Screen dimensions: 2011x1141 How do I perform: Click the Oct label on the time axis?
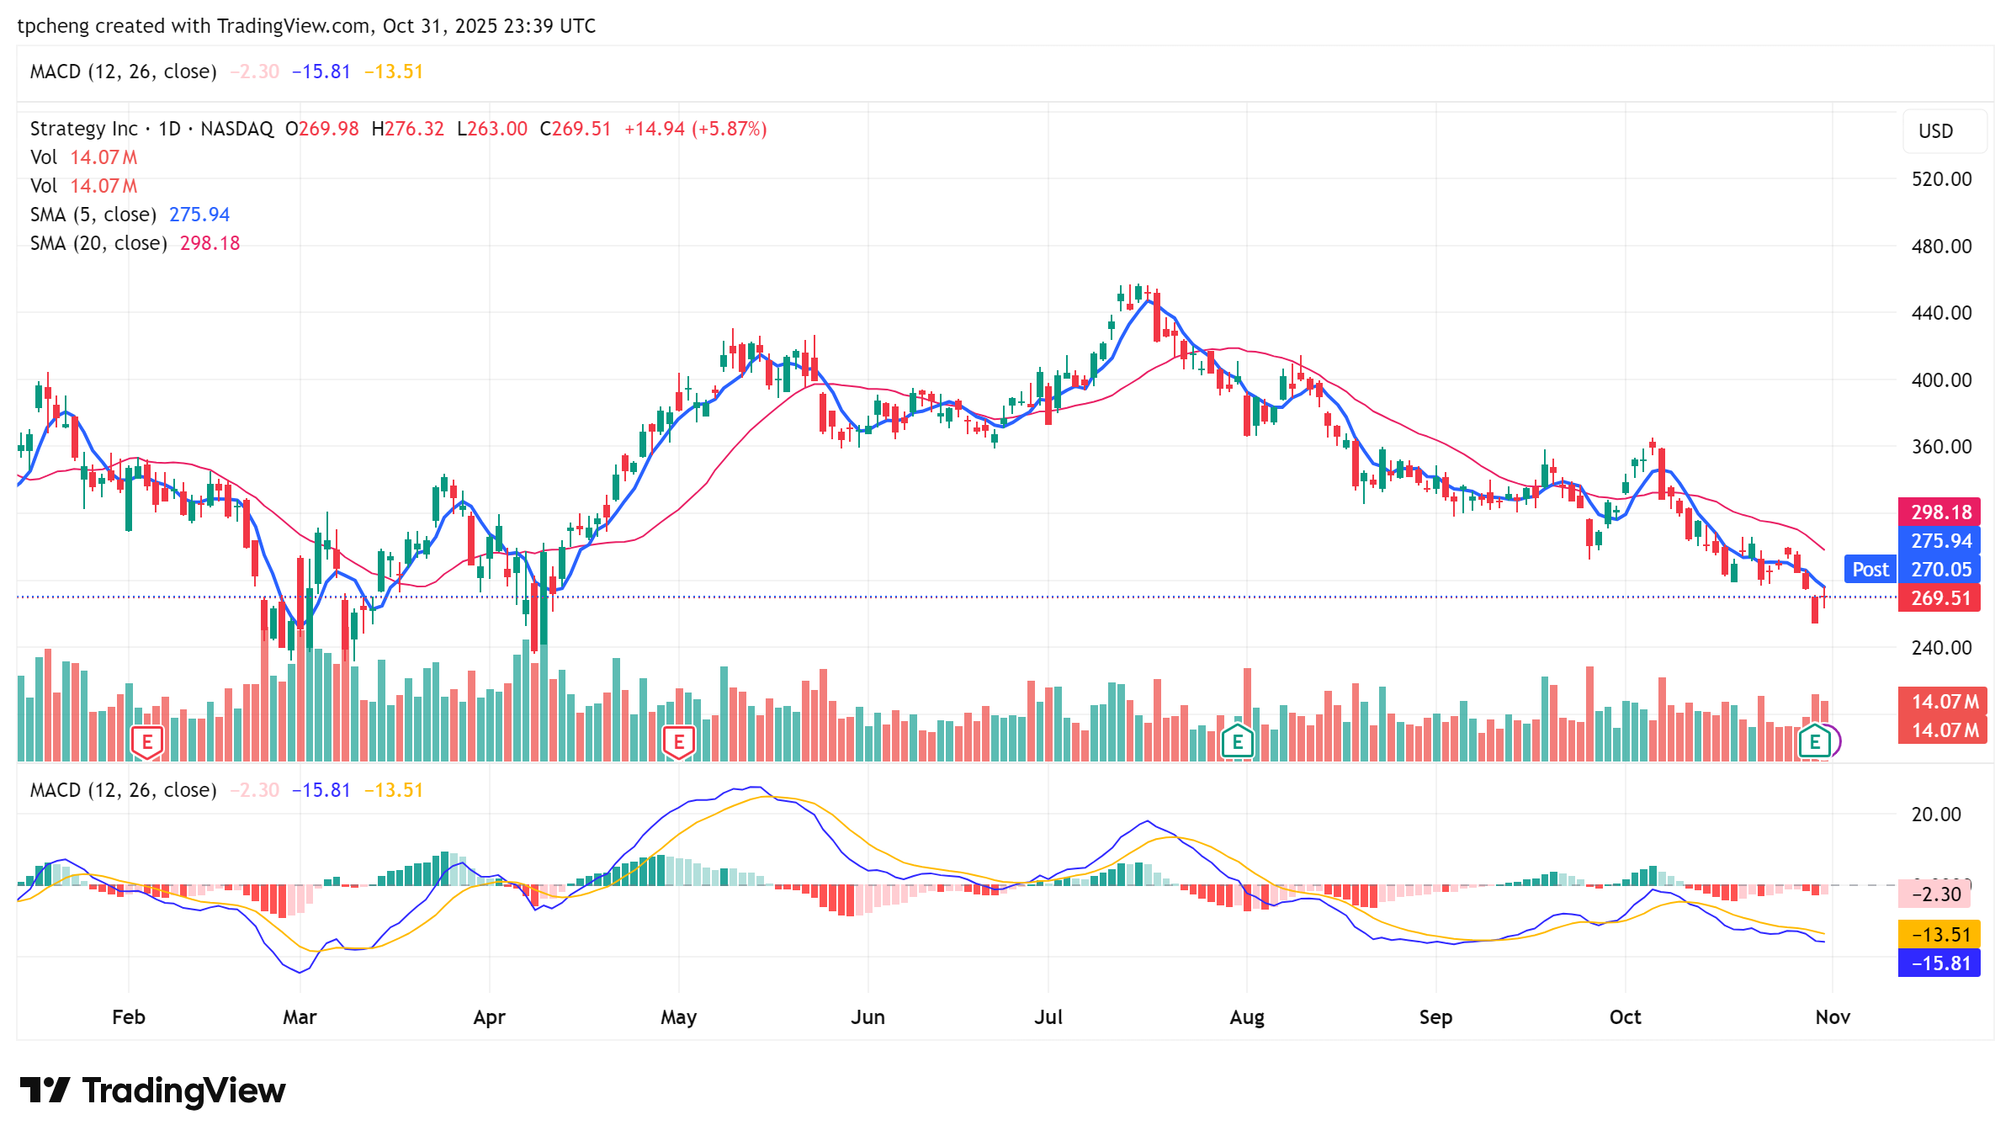click(1624, 1017)
